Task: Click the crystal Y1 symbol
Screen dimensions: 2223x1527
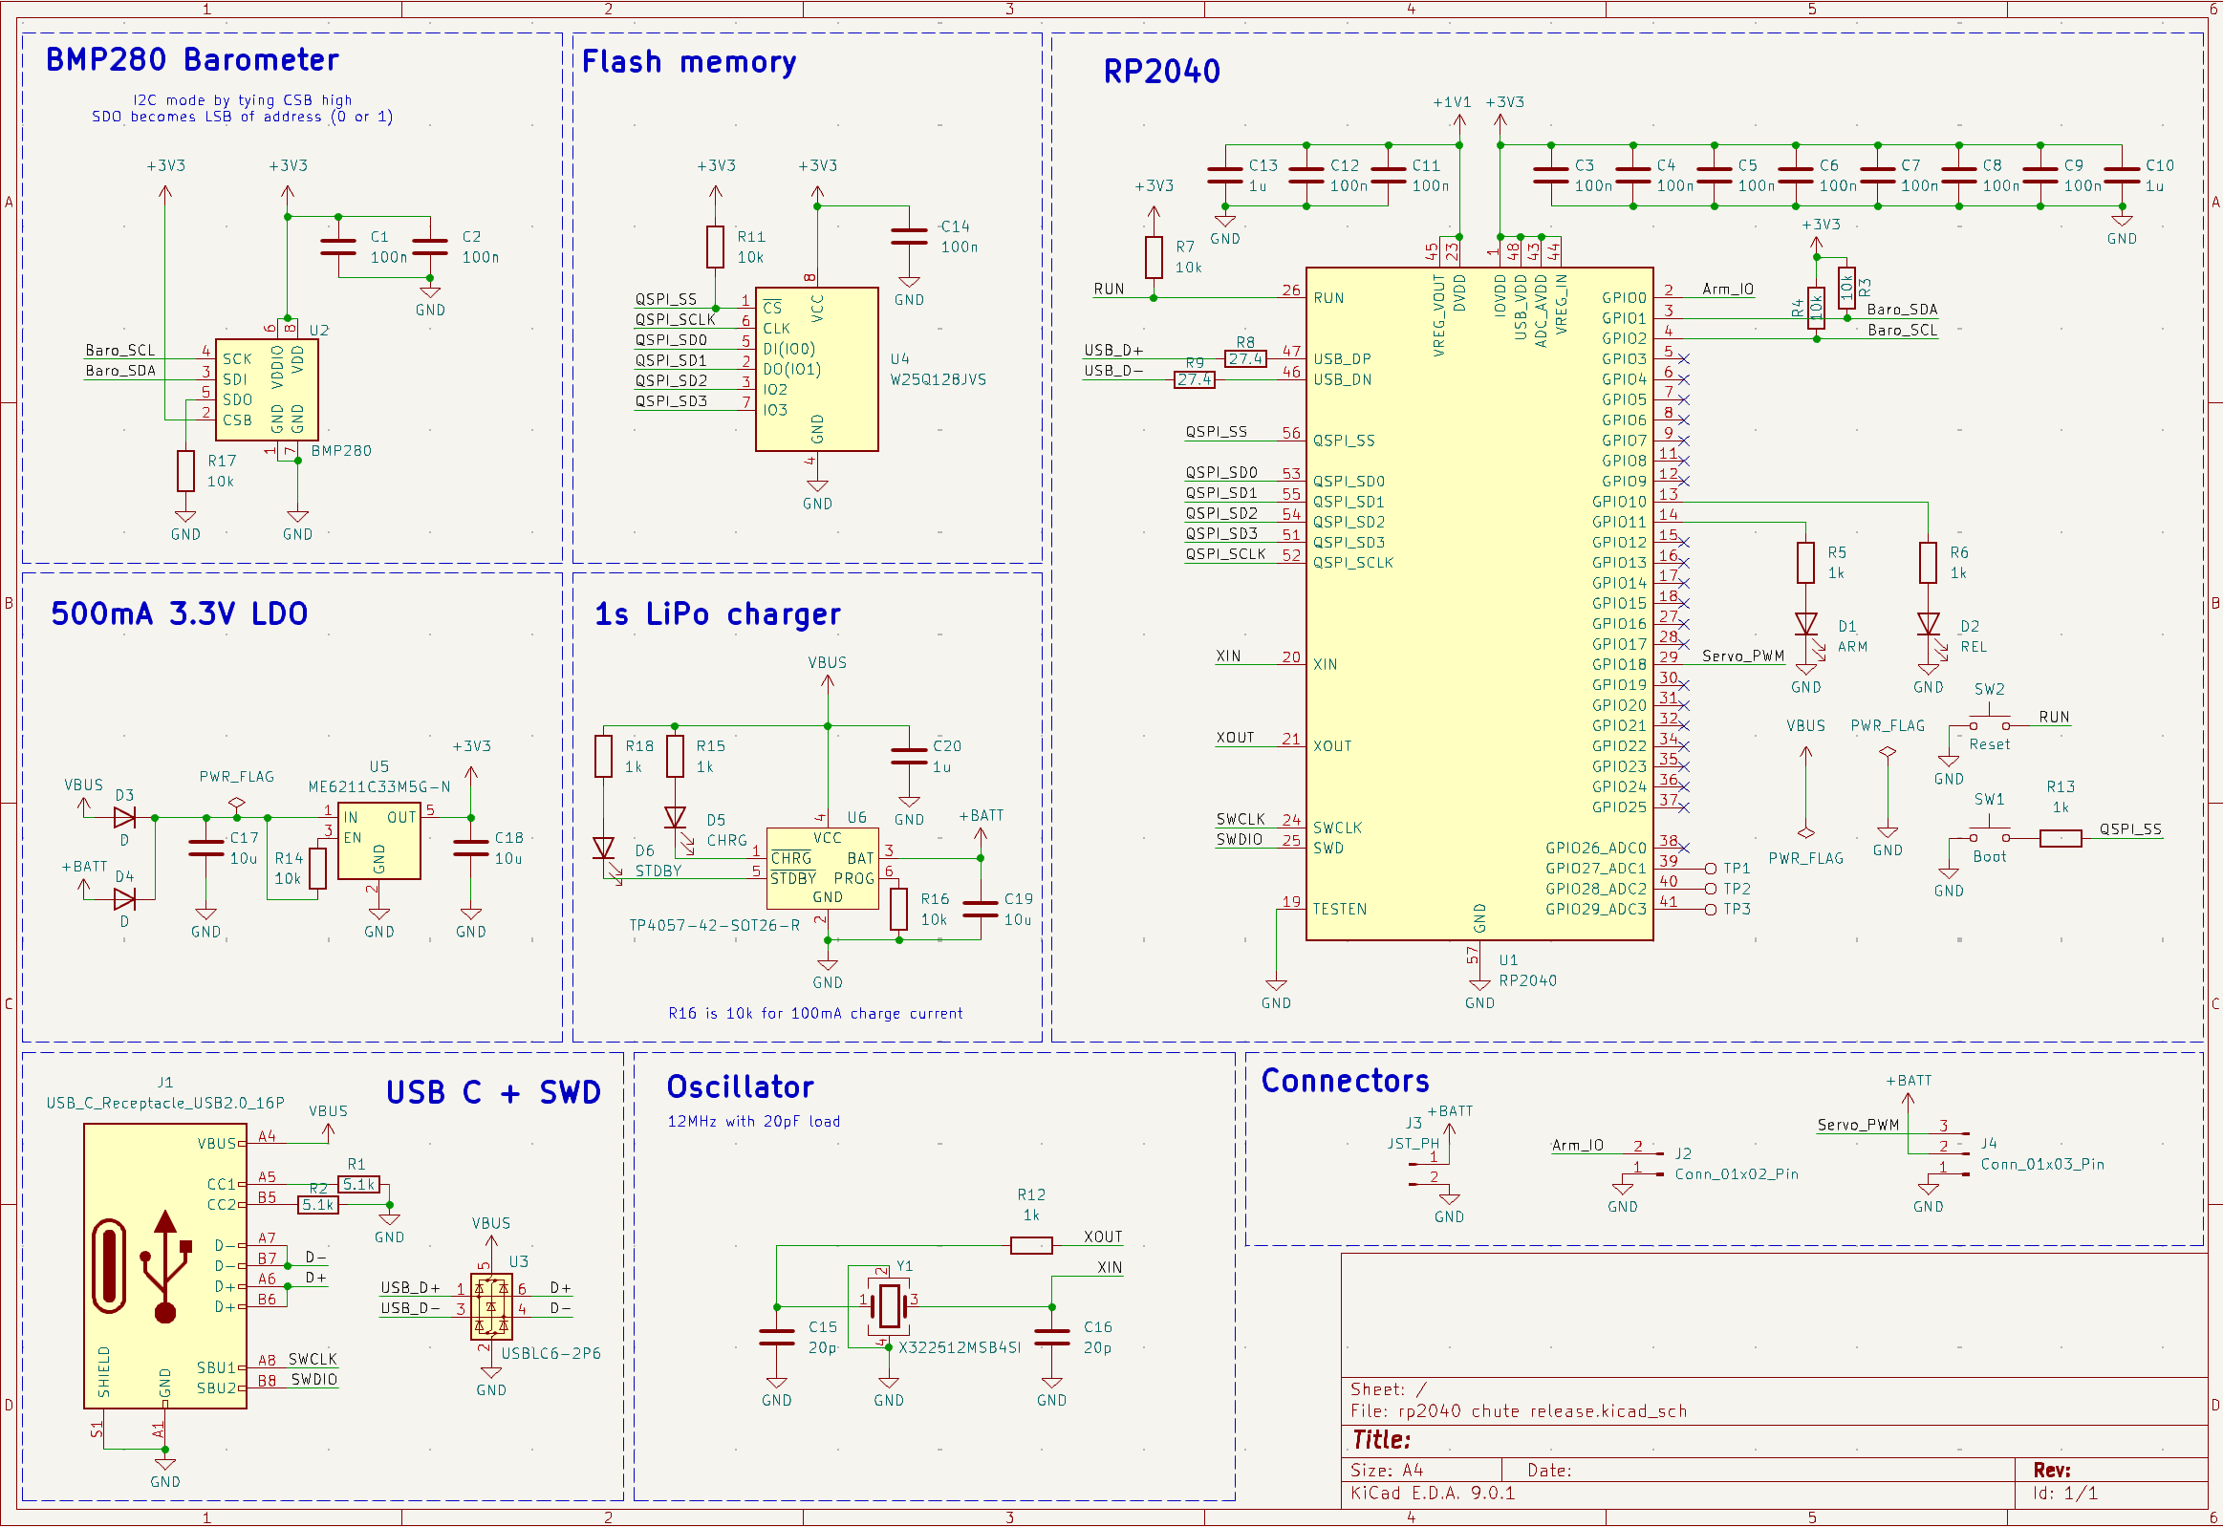Action: [889, 1305]
